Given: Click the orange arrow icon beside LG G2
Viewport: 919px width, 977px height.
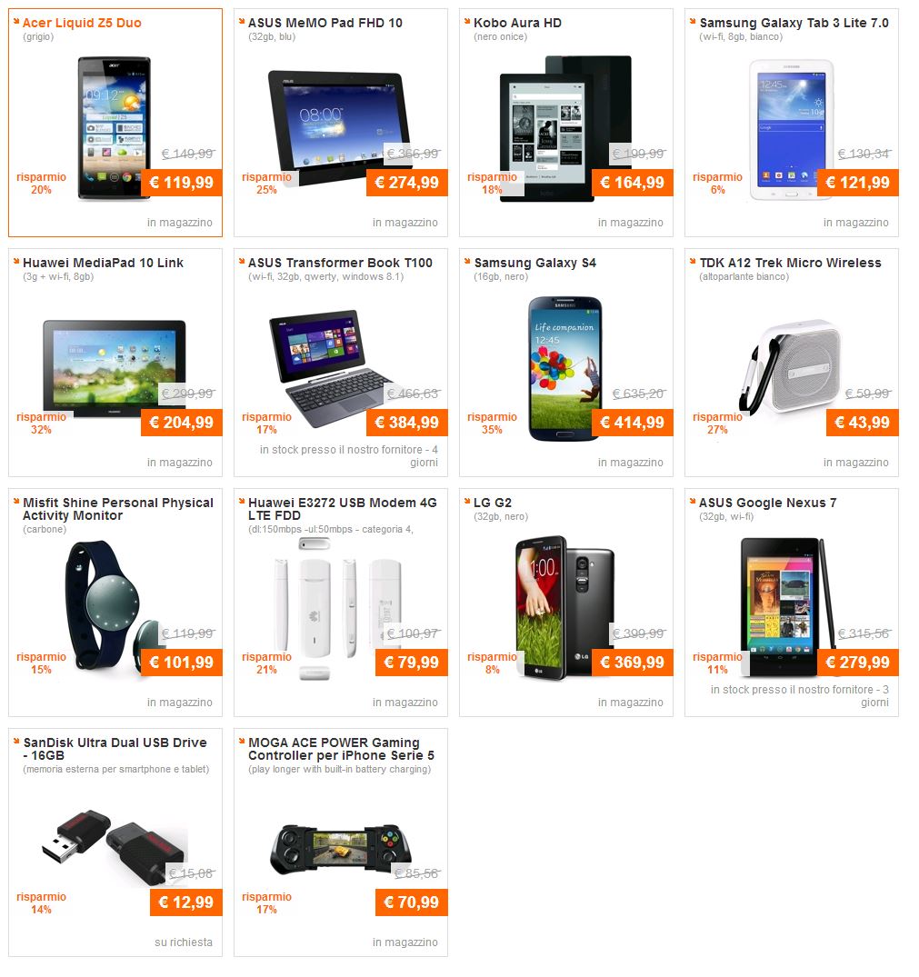Looking at the screenshot, I should 467,501.
